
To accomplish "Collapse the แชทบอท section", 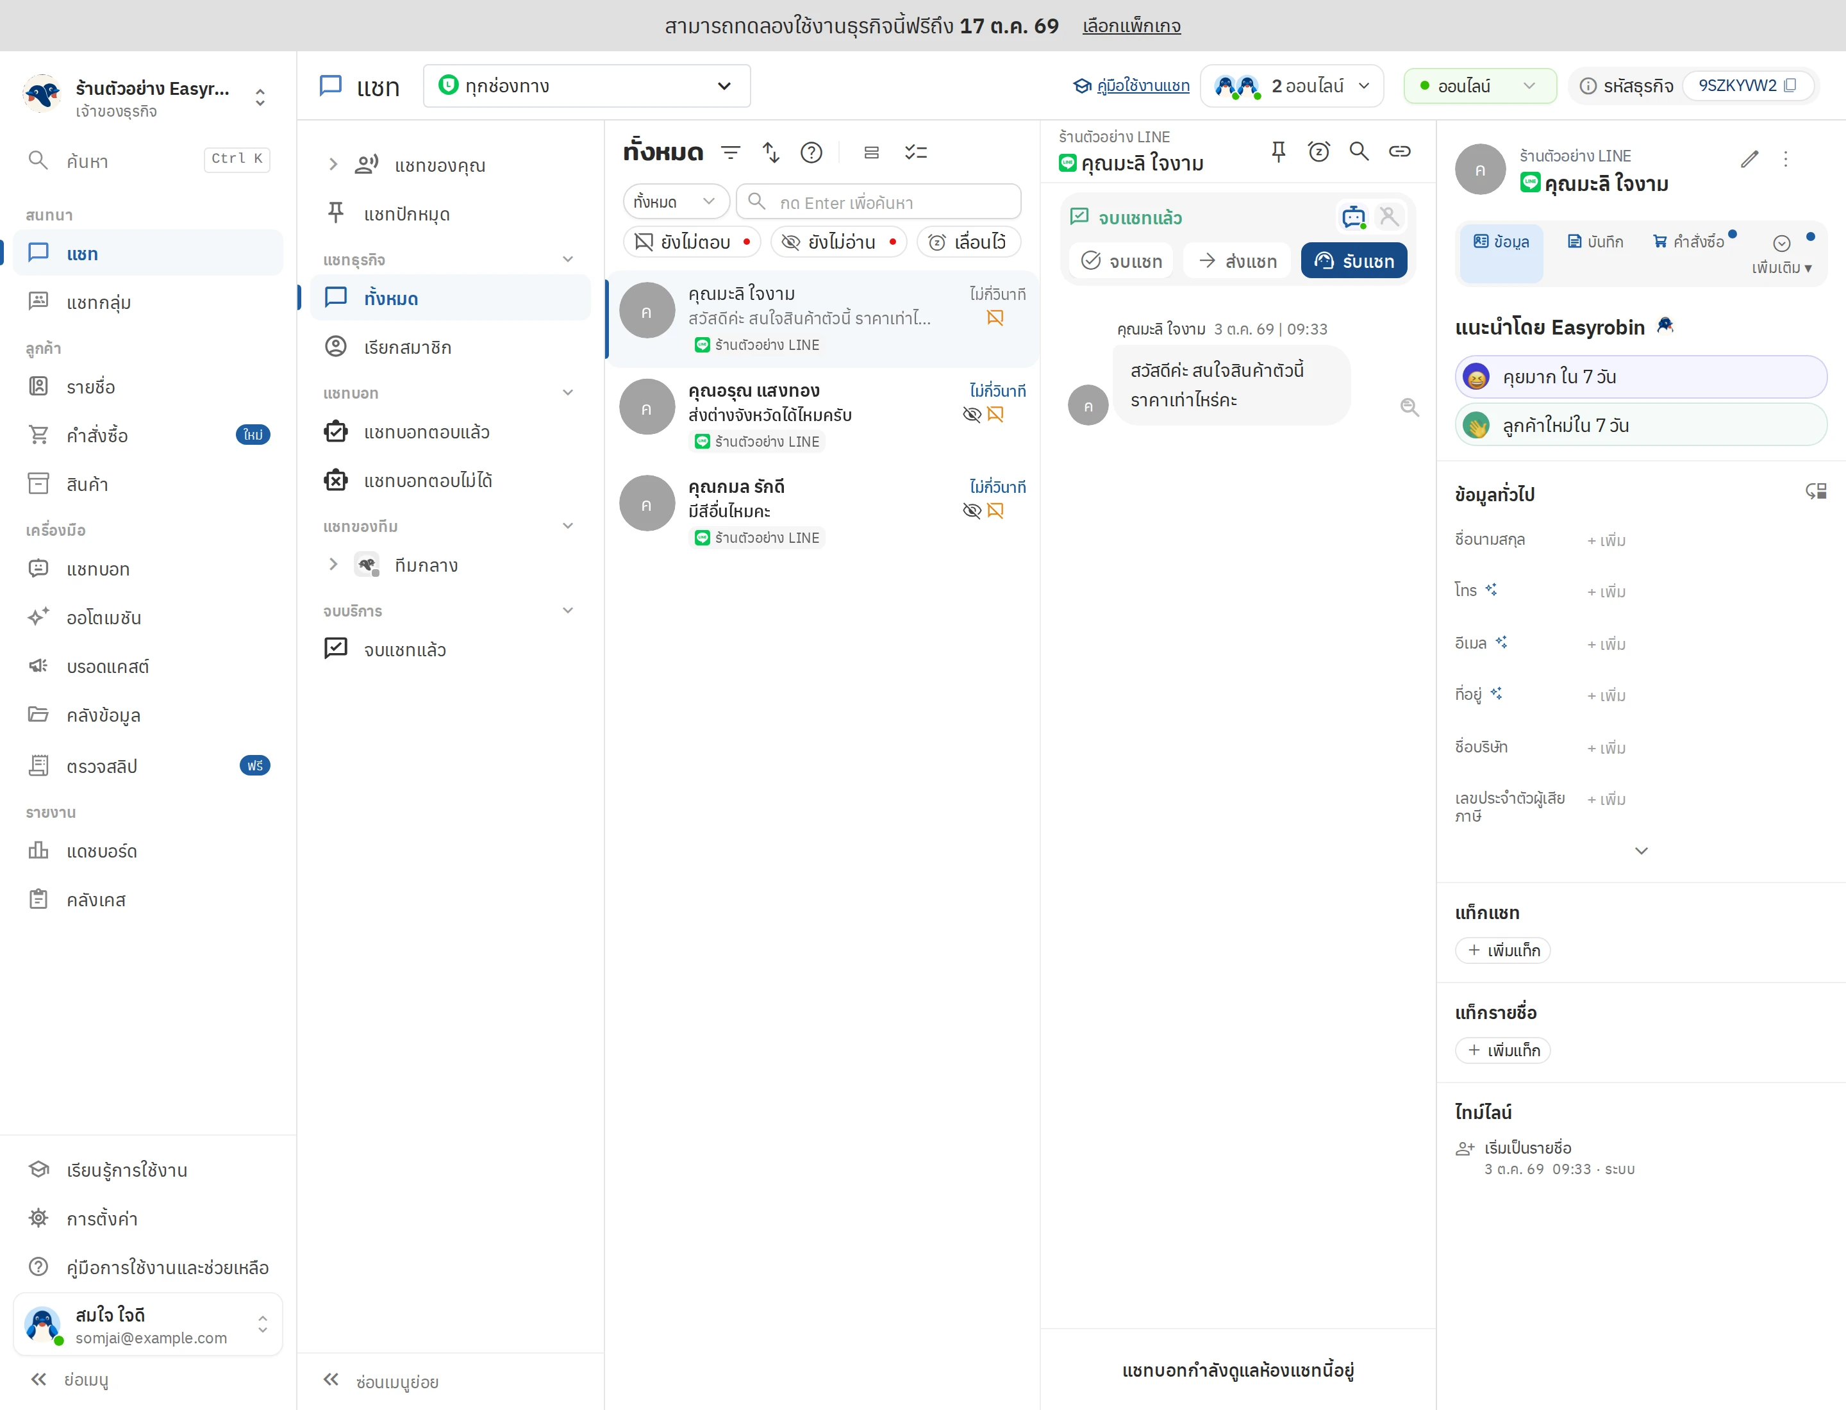I will pos(567,393).
